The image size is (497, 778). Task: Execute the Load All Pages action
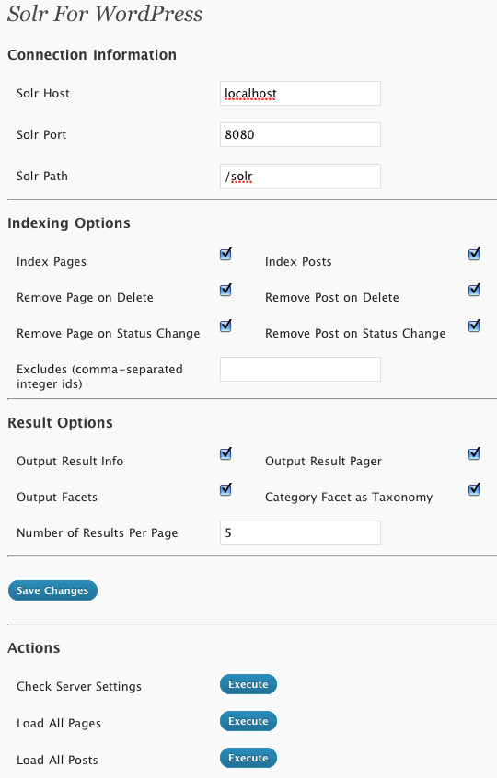[x=248, y=721]
